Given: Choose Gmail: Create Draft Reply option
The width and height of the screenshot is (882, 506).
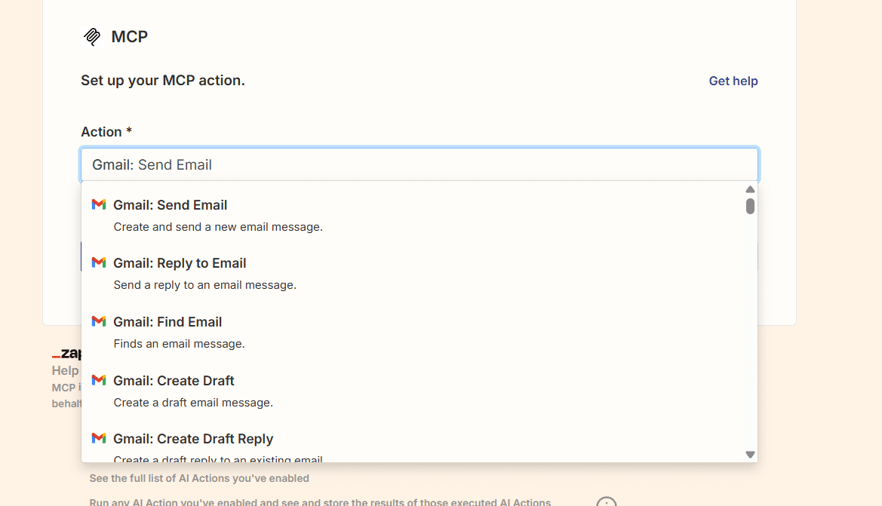Looking at the screenshot, I should [193, 439].
